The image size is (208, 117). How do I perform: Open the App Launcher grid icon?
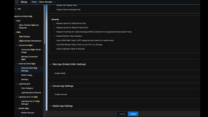[x=17, y=2]
